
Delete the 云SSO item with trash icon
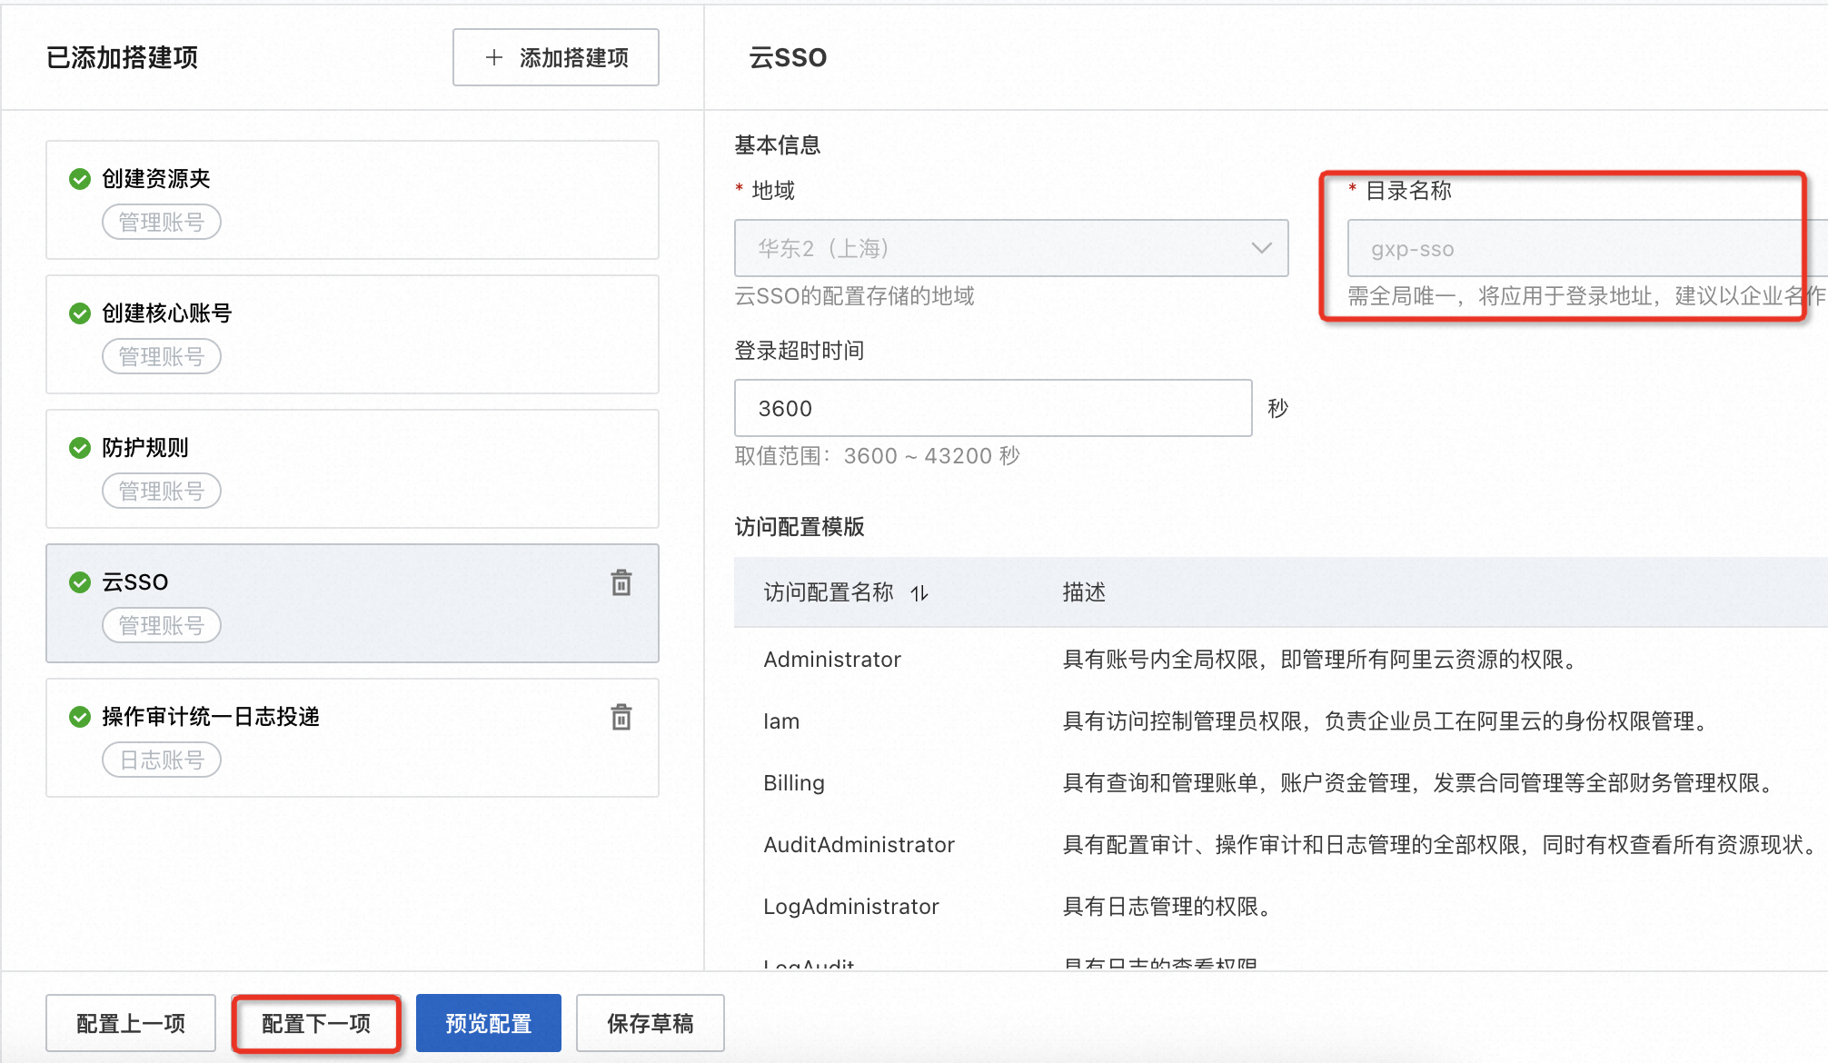pos(621,582)
